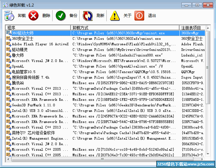
Task: Click the yellow warning About icon
Action: 115,16
